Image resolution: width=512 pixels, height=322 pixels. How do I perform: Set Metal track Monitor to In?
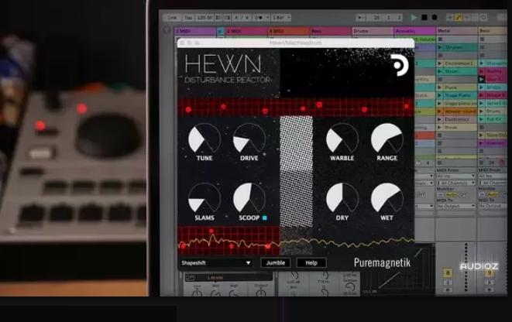441,194
